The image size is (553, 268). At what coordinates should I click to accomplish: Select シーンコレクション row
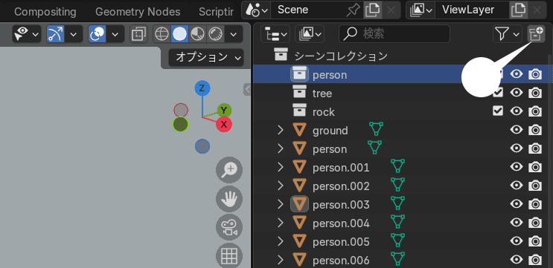(341, 56)
